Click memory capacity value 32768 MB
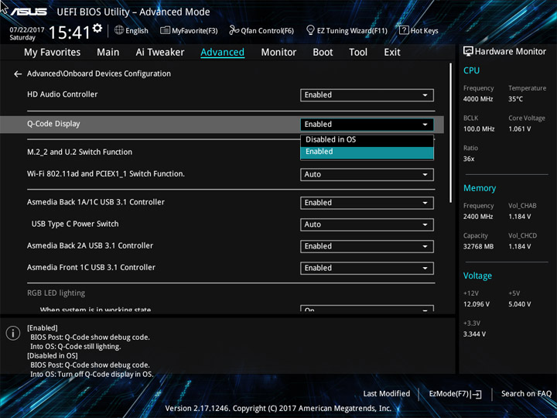The height and width of the screenshot is (418, 557). [478, 247]
